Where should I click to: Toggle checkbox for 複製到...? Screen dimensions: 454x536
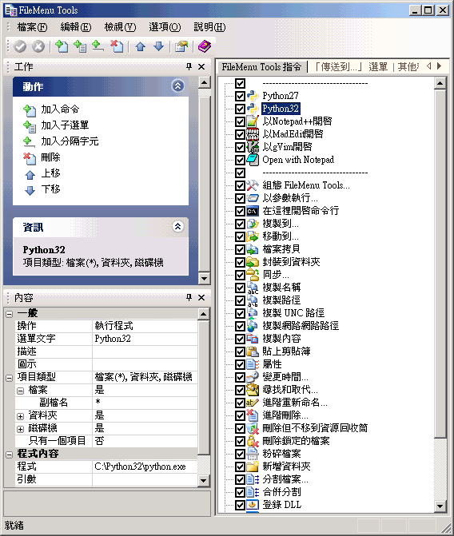coord(240,224)
